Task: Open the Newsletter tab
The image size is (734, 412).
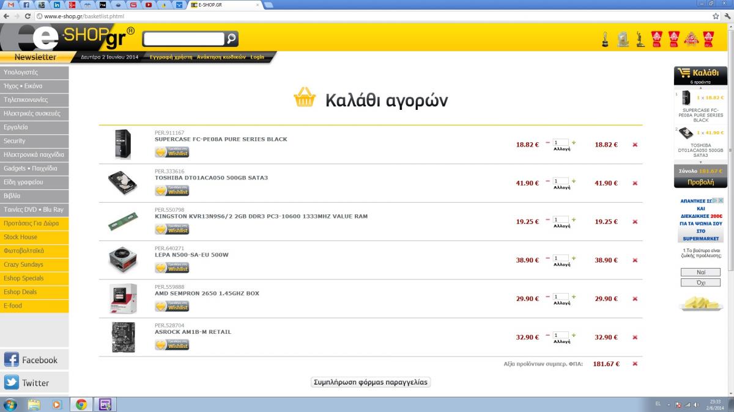Action: pyautogui.click(x=35, y=57)
